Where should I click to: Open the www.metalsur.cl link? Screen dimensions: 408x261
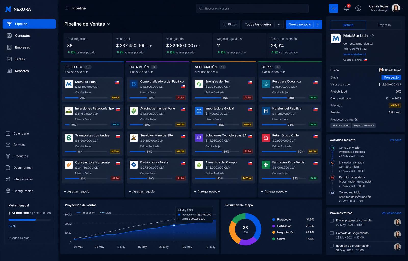click(354, 54)
